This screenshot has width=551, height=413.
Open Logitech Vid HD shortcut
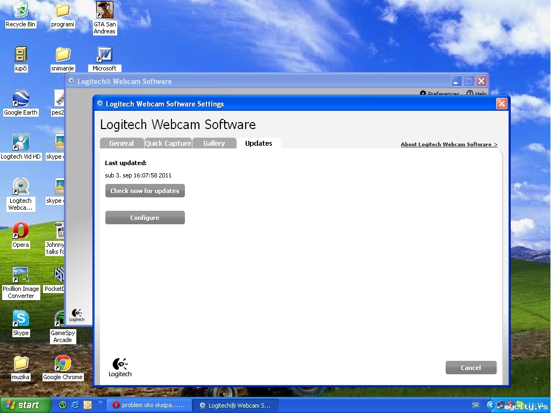pos(21,147)
